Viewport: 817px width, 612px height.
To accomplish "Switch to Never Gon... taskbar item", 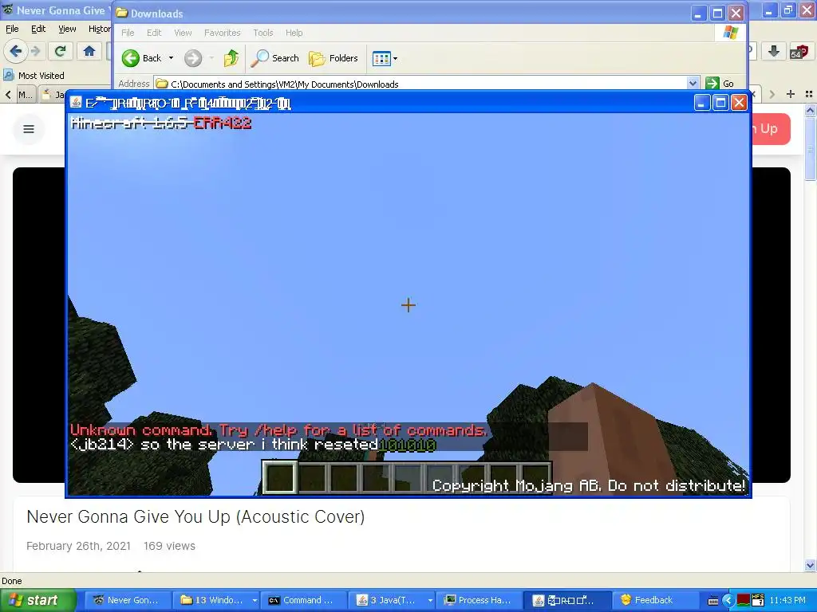I will click(x=128, y=600).
